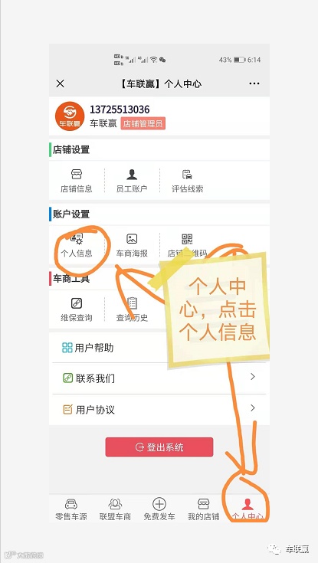Screen dimensions: 318x563
Task: Open 用户帮助 help row
Action: click(x=159, y=348)
